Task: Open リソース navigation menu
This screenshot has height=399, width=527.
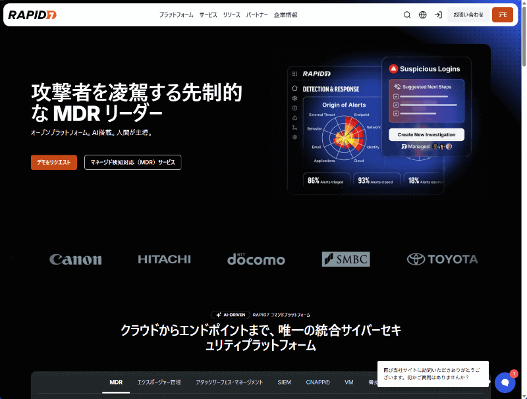Action: pos(232,14)
